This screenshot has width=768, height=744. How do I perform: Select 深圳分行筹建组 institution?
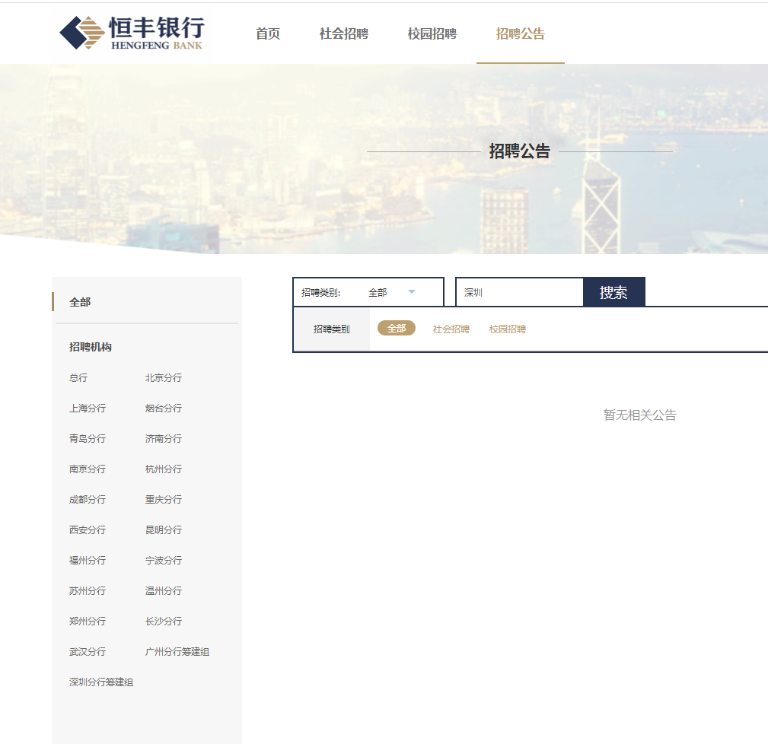pos(101,682)
